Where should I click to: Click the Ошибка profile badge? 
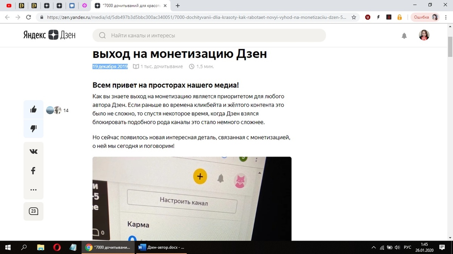[425, 17]
